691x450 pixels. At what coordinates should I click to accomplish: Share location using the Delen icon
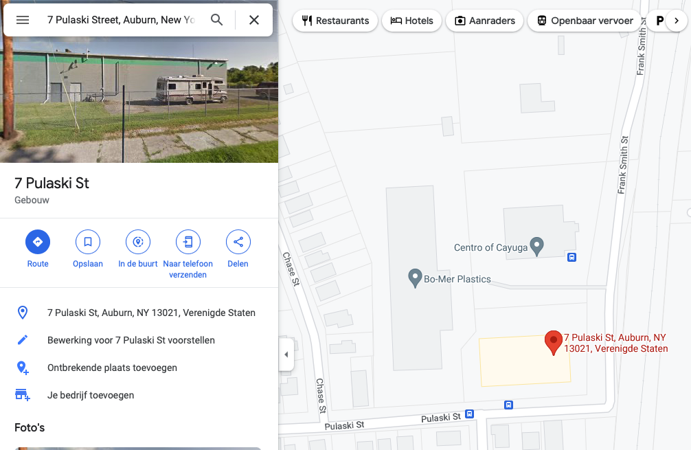pyautogui.click(x=238, y=242)
